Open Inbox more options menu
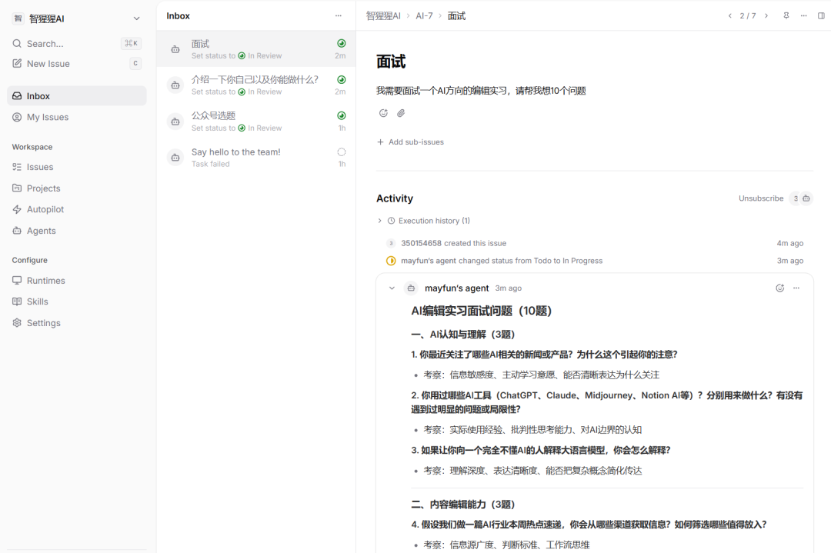 point(339,16)
